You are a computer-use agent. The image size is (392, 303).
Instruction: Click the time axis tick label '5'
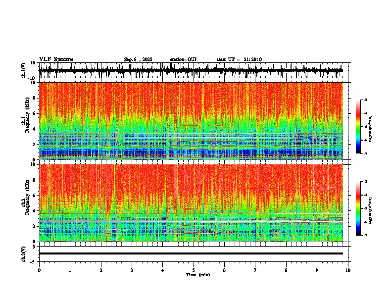pyautogui.click(x=194, y=270)
